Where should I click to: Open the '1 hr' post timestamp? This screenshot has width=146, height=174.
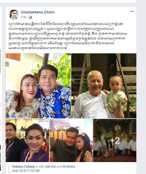(24, 17)
